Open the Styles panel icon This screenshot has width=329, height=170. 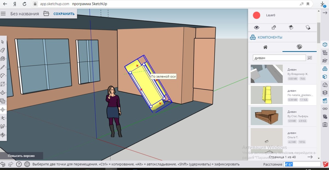pos(325,85)
